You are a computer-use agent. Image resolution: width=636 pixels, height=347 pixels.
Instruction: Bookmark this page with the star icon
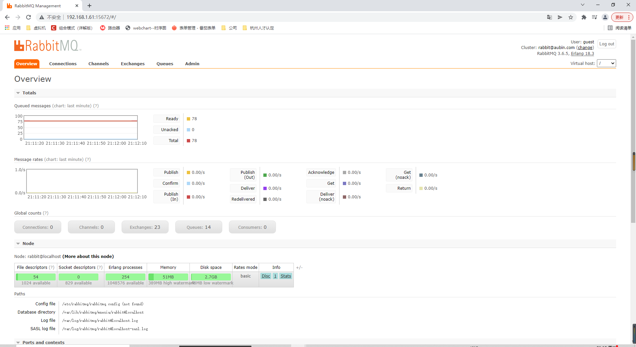pyautogui.click(x=571, y=17)
